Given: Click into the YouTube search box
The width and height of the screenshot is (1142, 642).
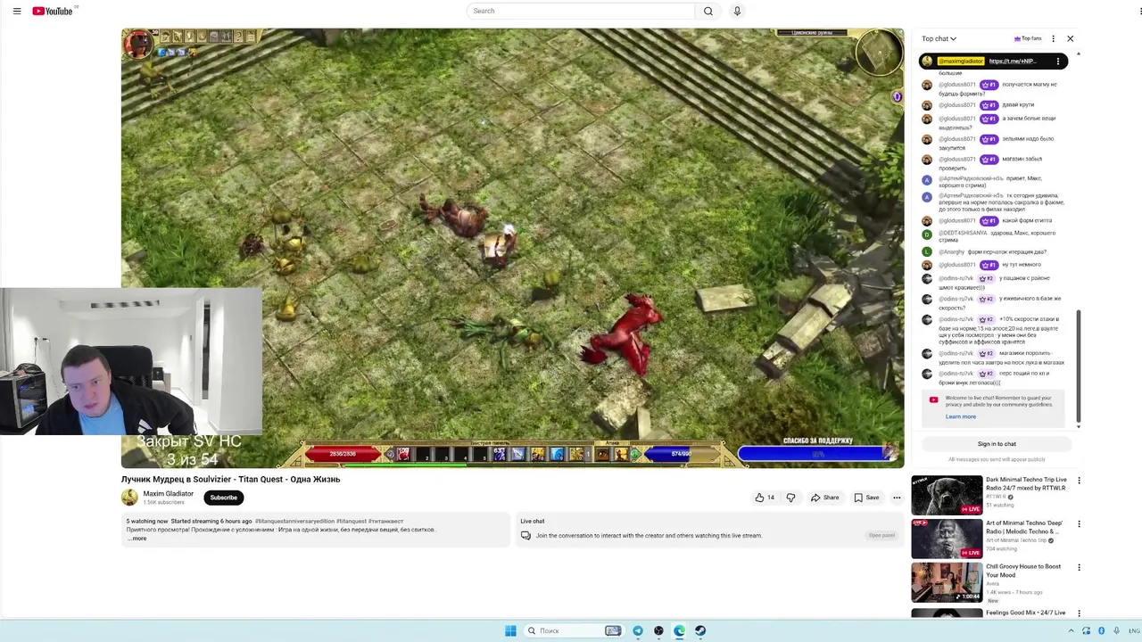Looking at the screenshot, I should 580,11.
